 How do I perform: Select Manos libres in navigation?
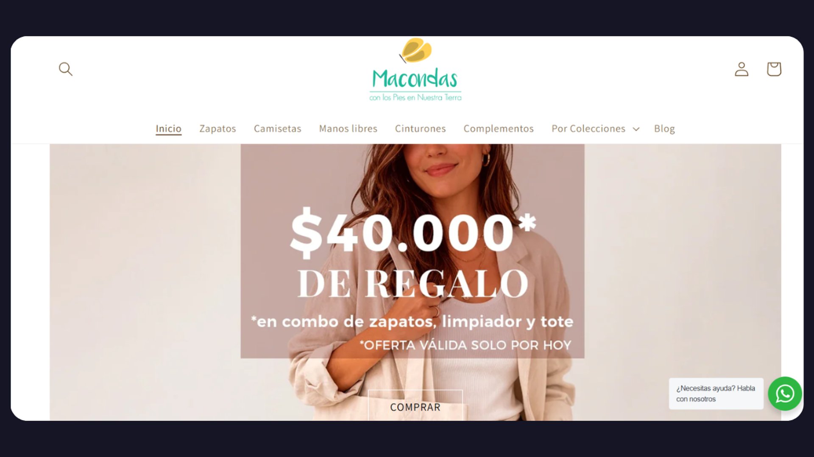[348, 129]
